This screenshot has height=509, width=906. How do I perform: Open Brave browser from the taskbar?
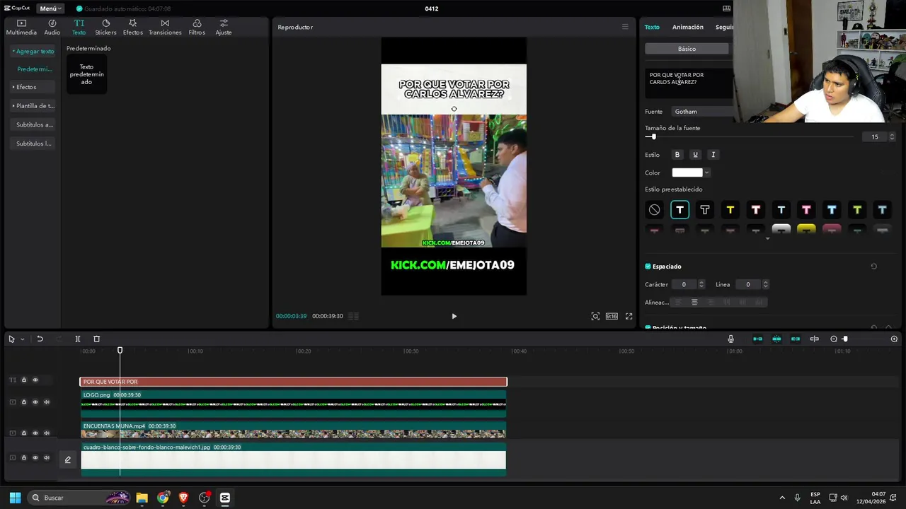click(x=184, y=498)
